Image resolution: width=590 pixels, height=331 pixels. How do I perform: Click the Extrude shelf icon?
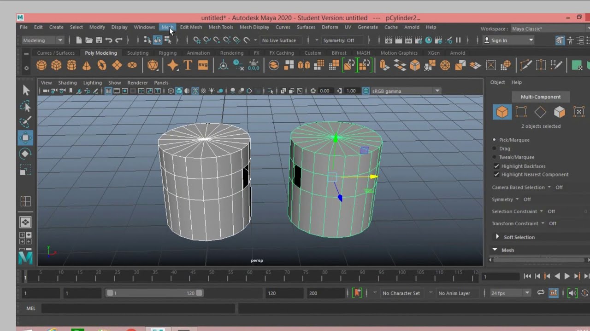click(384, 65)
